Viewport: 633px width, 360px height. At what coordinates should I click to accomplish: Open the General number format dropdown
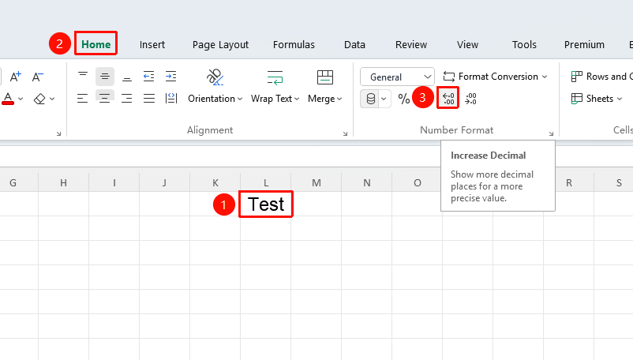coord(397,77)
